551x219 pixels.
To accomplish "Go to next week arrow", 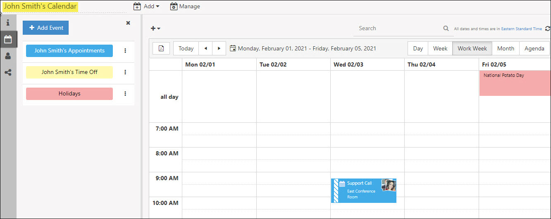I will click(x=219, y=48).
